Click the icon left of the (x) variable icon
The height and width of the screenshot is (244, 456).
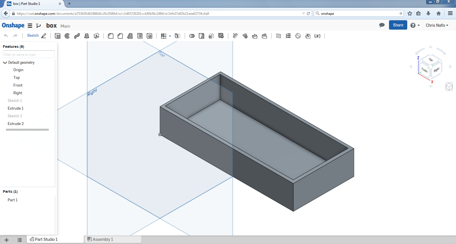308,36
